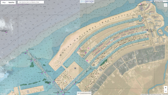This screenshot has height=95, width=168.
Task: Click the Google logo link
Action: click(x=3, y=94)
